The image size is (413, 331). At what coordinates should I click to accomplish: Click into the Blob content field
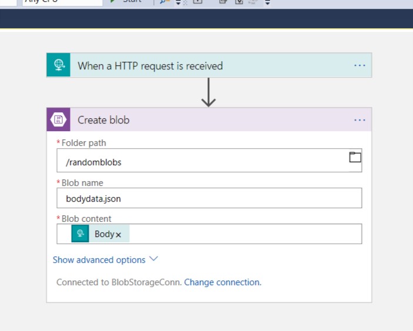pos(209,234)
